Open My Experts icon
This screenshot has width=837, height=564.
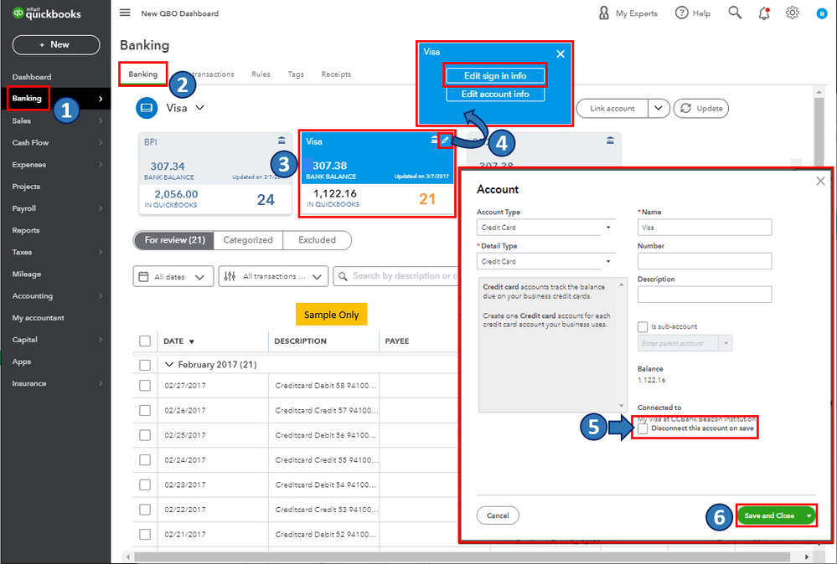pyautogui.click(x=604, y=13)
